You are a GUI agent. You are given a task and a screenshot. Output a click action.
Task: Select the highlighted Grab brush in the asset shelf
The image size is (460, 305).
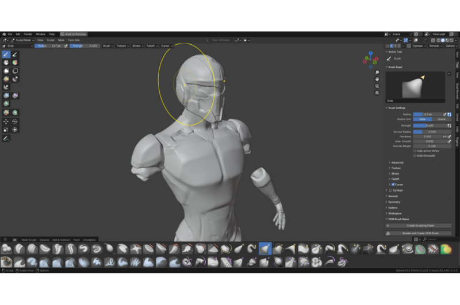tap(265, 249)
